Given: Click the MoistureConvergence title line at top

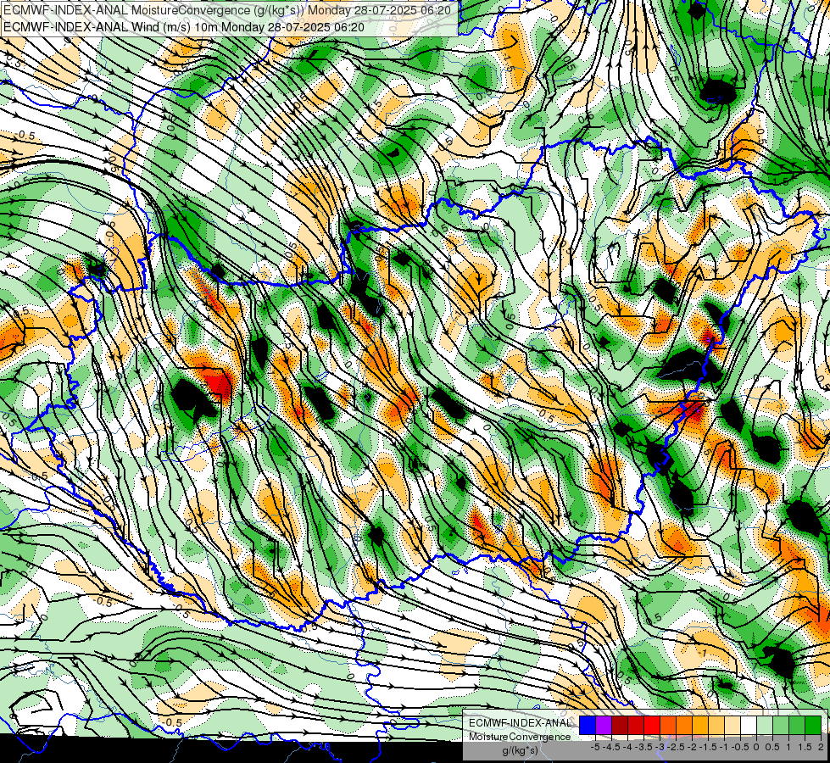Looking at the screenshot, I should click(227, 10).
